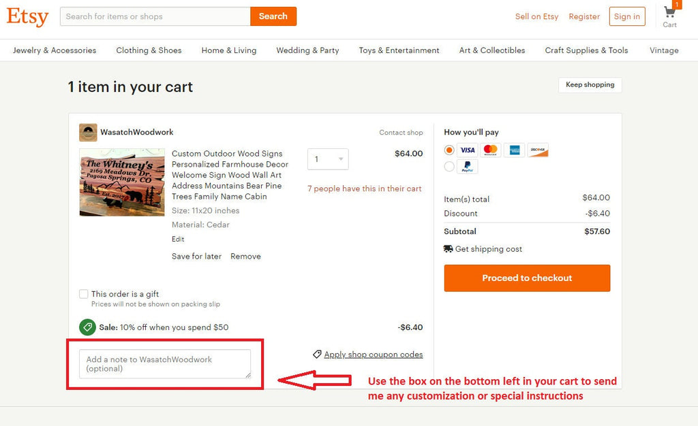Click the Mastercard icon
The height and width of the screenshot is (426, 698).
click(x=491, y=150)
